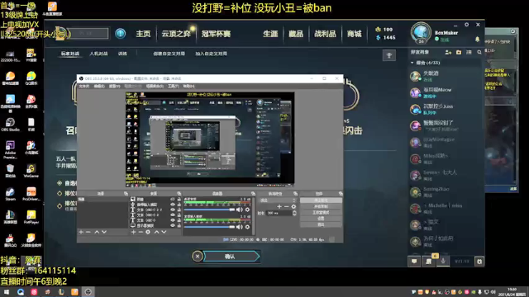
Task: Click BoxMaker profile avatar
Action: (x=421, y=33)
